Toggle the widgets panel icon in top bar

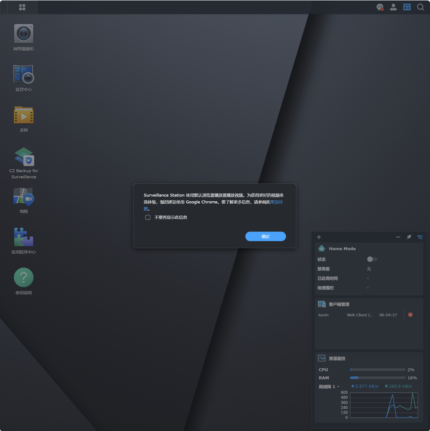407,7
